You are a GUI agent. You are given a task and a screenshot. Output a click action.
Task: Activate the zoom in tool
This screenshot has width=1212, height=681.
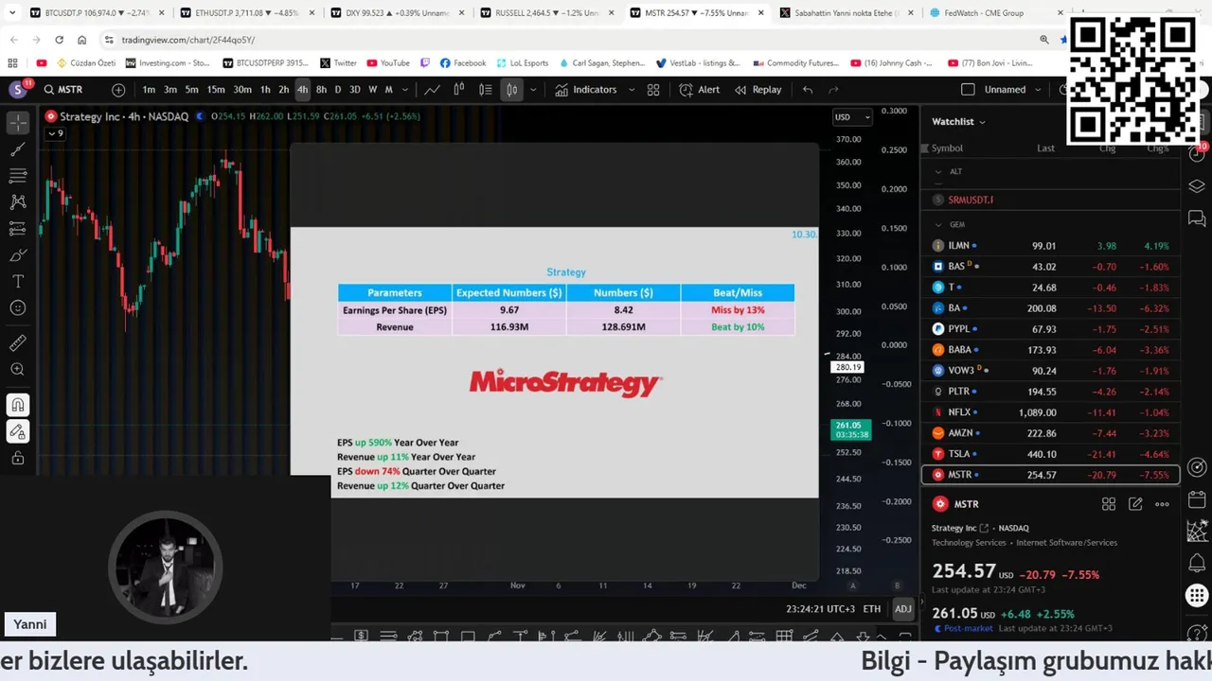pos(18,370)
